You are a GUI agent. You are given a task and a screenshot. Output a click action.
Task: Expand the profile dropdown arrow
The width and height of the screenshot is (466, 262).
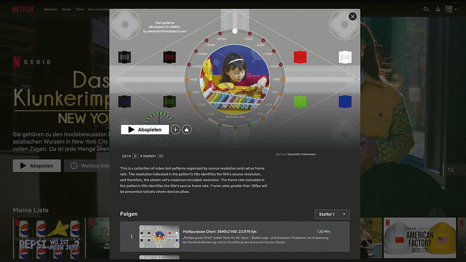456,10
